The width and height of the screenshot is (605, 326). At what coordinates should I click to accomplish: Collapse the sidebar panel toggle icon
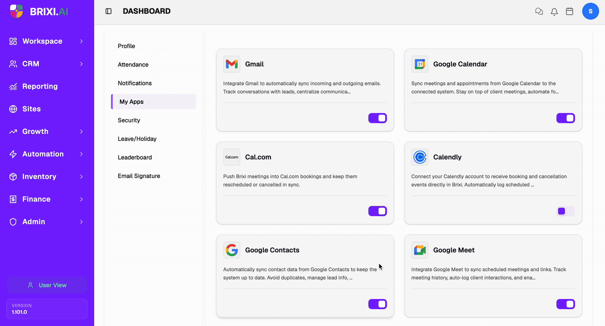pyautogui.click(x=109, y=11)
